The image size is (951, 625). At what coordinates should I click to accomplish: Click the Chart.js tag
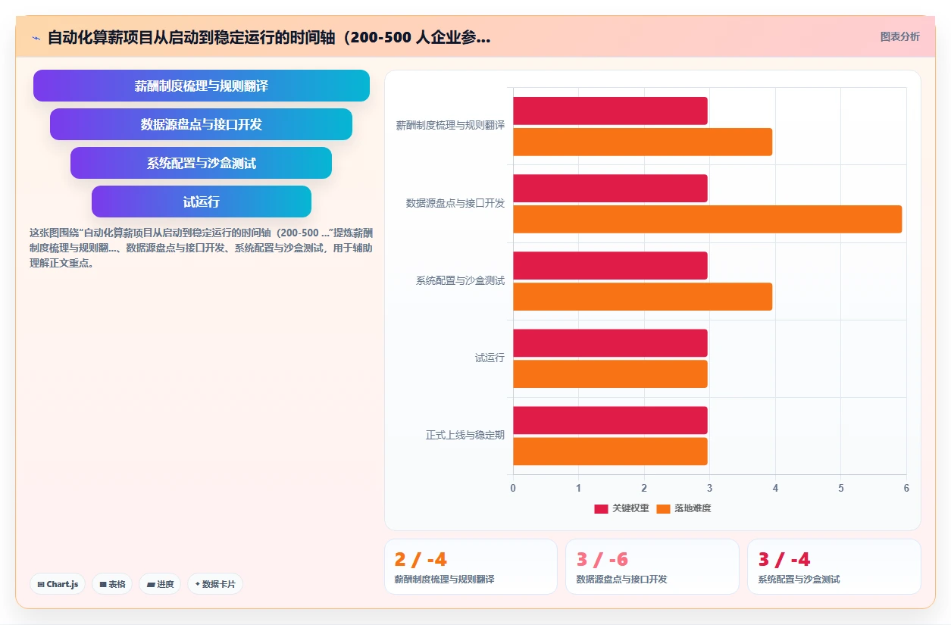58,584
